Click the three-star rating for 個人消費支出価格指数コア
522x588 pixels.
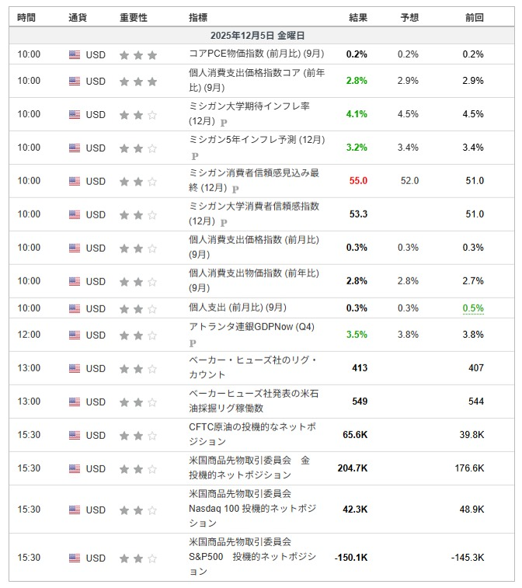[137, 81]
